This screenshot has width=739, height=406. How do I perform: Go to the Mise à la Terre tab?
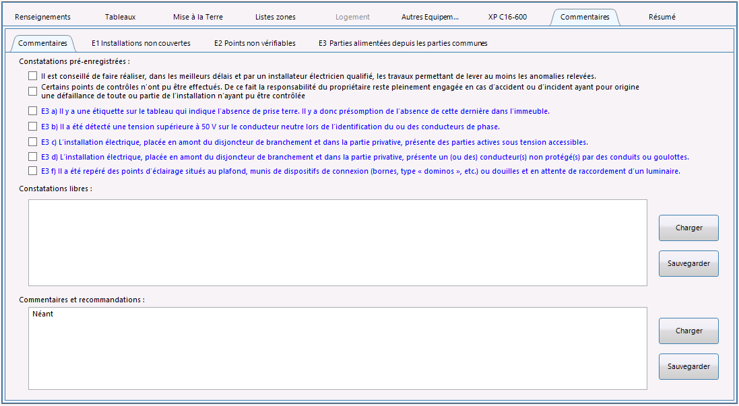[198, 17]
